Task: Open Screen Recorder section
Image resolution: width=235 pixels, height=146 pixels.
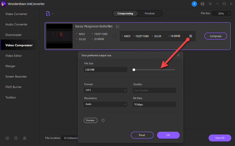Action: click(x=16, y=77)
